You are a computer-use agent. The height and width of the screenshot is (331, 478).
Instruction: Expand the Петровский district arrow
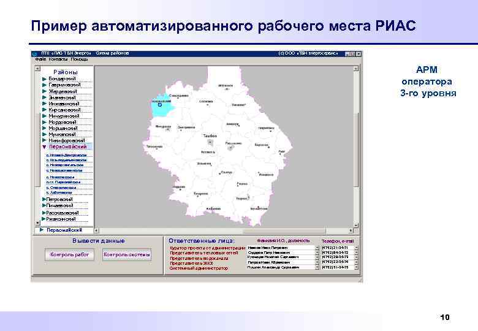pyautogui.click(x=44, y=199)
